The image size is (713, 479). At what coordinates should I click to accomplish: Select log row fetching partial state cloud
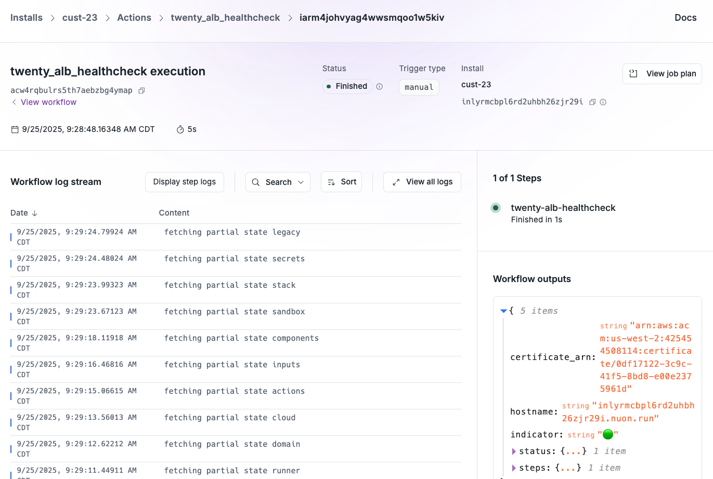tap(236, 422)
